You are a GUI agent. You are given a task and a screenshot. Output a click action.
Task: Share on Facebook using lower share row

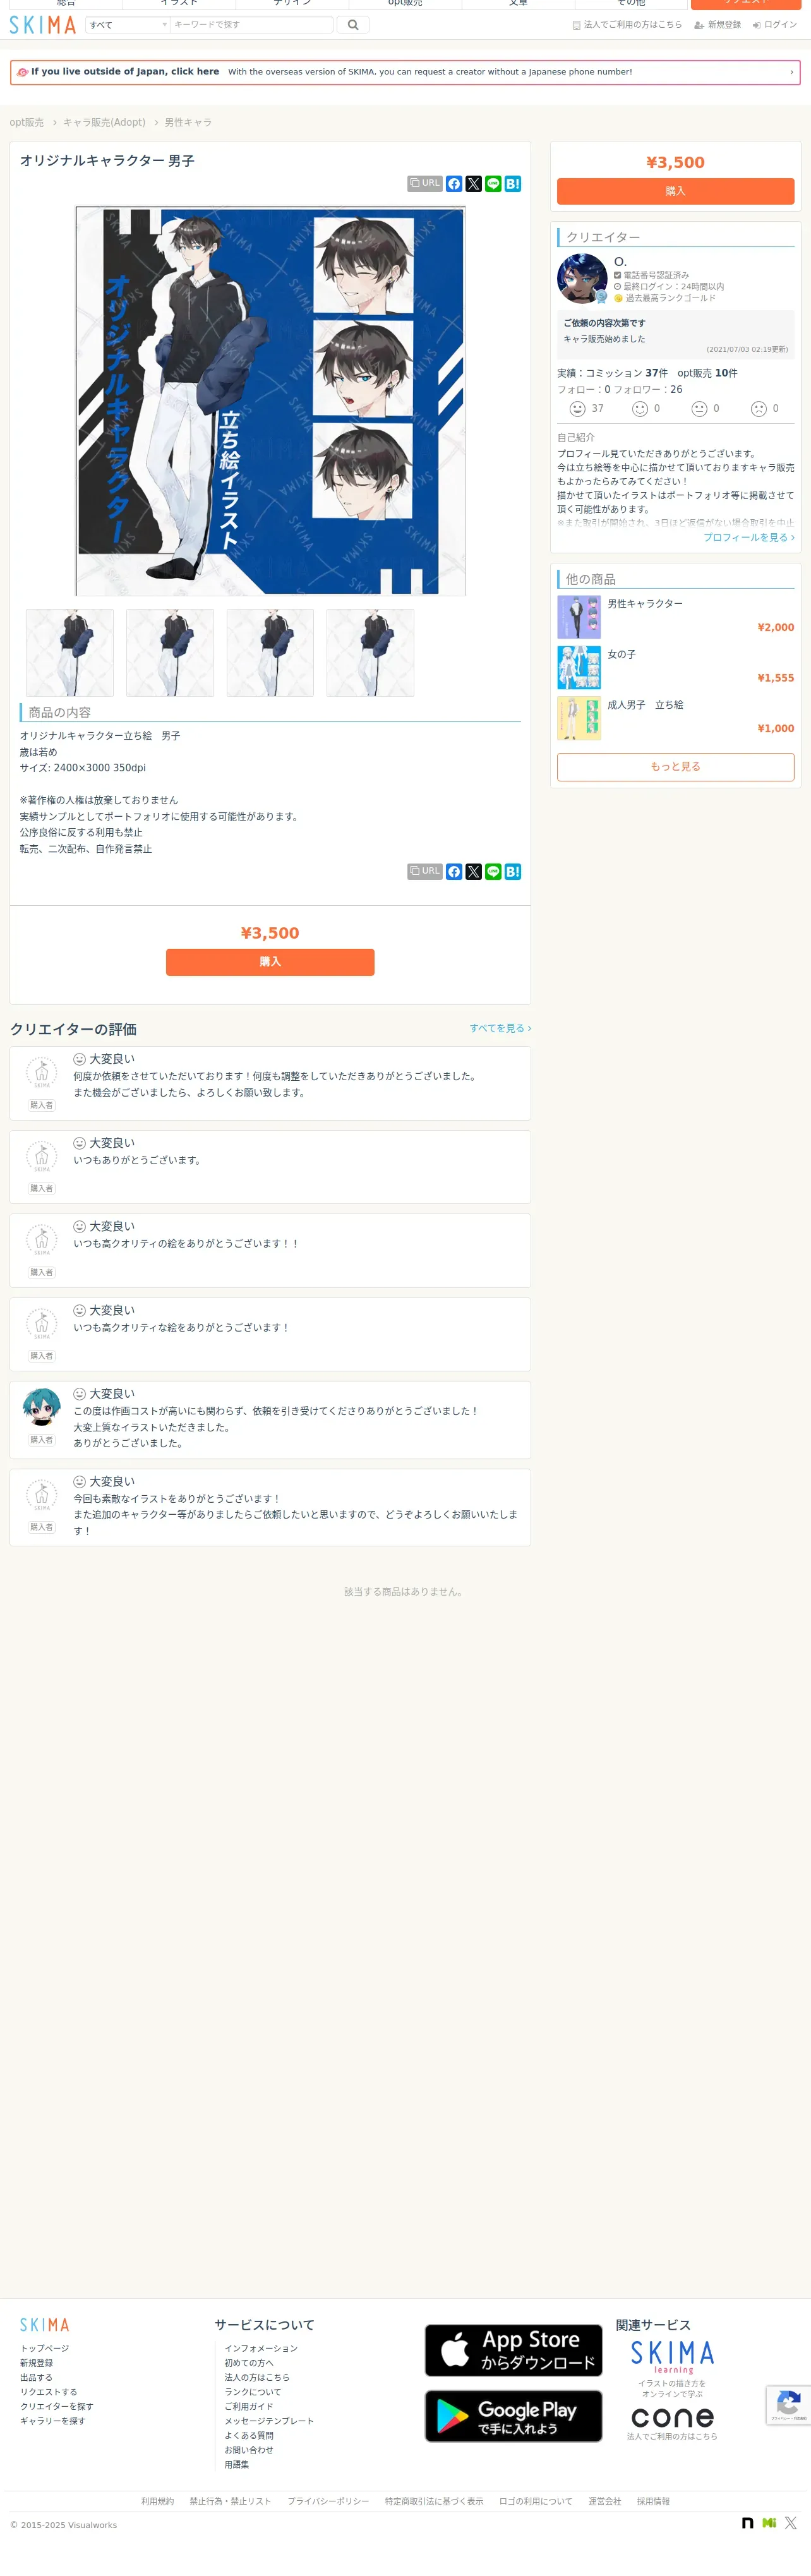(454, 872)
